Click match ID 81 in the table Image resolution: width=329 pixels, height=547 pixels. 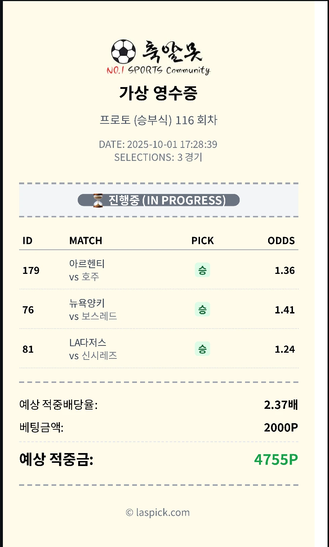[x=28, y=349]
